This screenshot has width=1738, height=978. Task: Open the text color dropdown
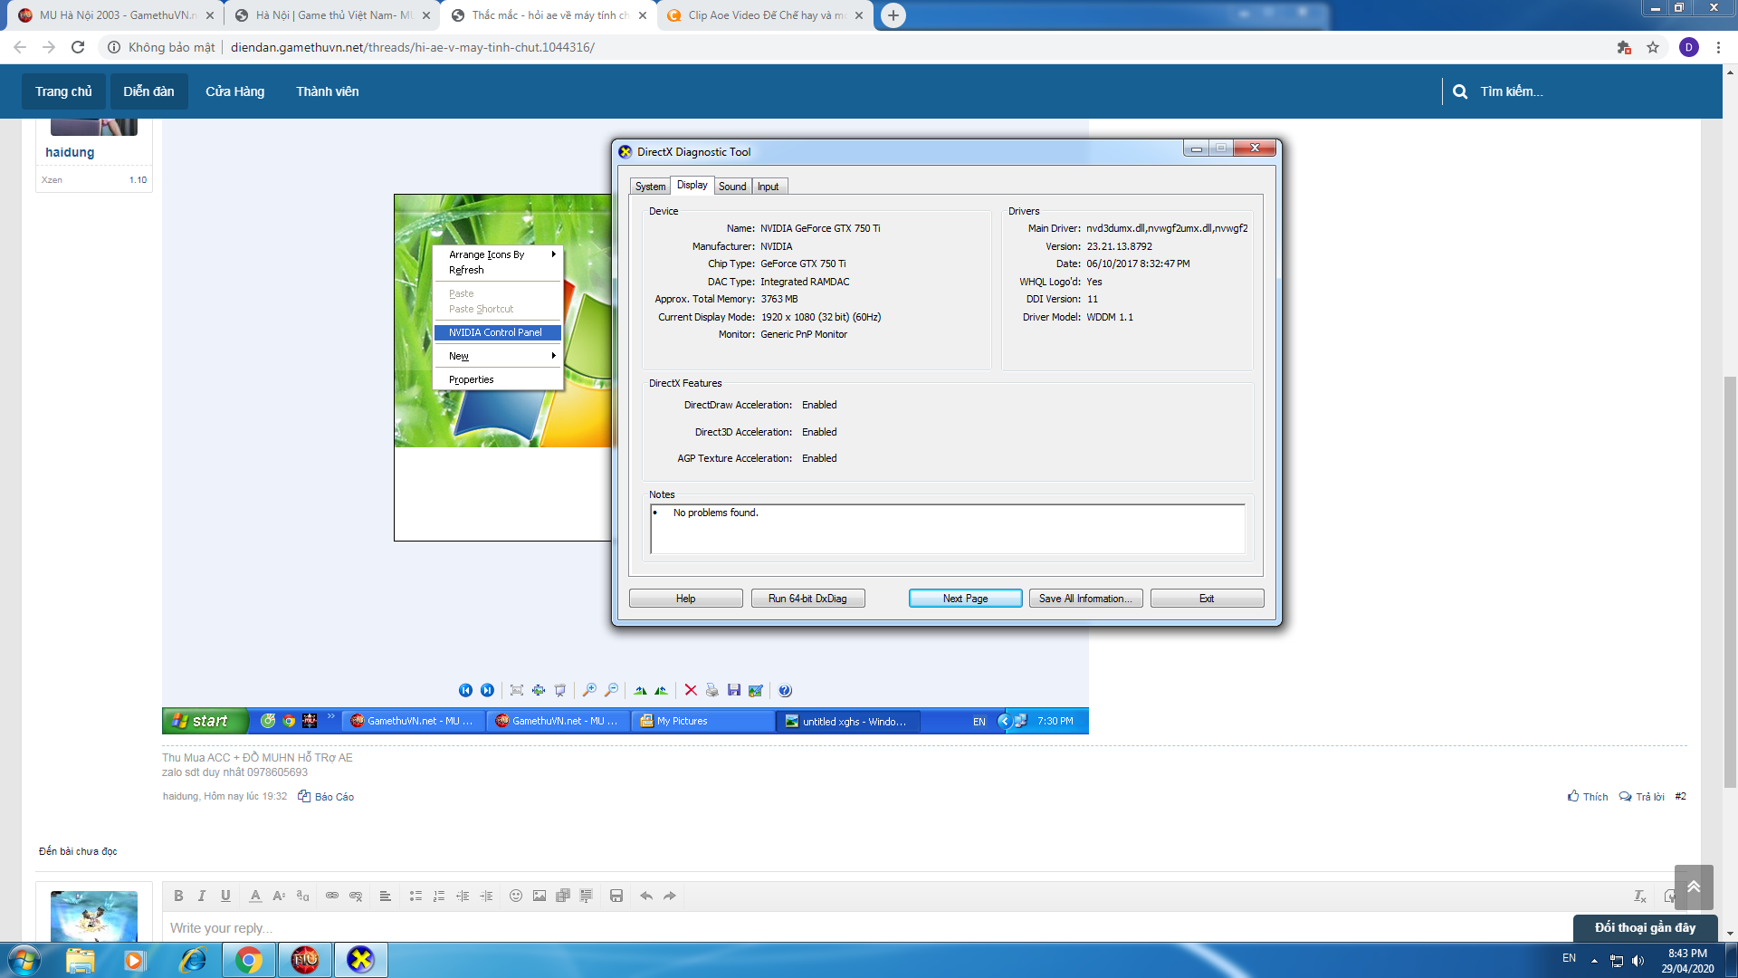pos(255,896)
